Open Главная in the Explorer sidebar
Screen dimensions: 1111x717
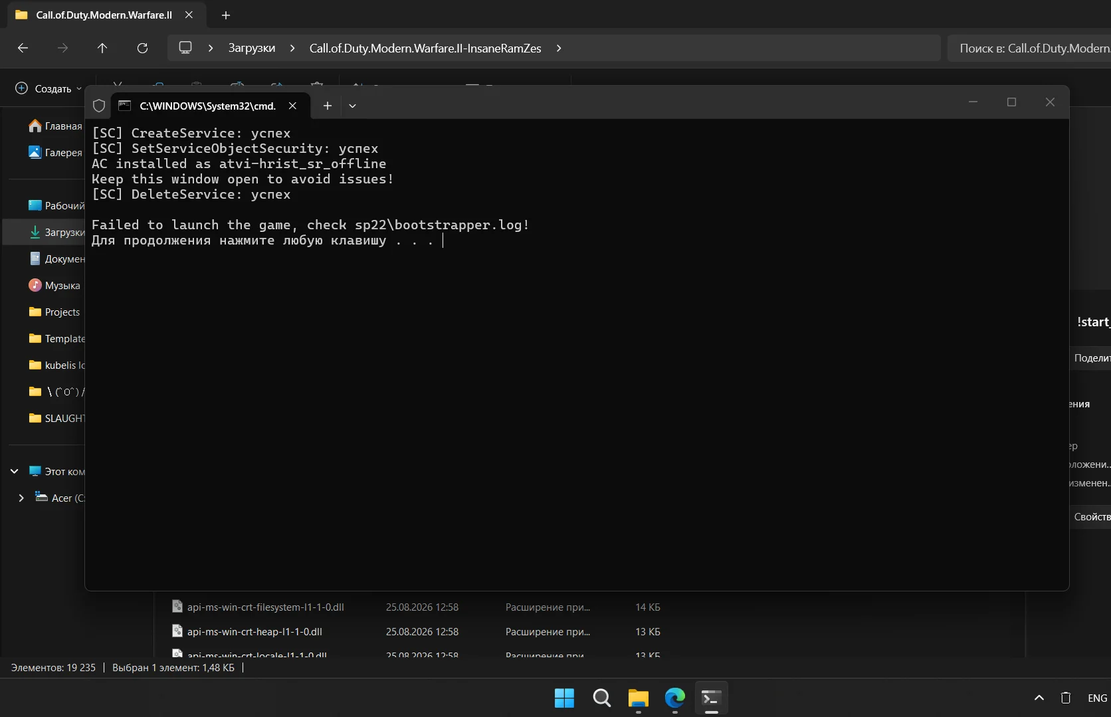56,126
